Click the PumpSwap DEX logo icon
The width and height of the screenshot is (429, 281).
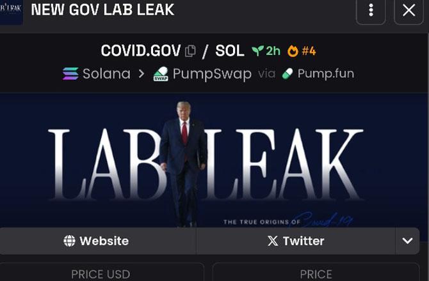[x=161, y=73]
